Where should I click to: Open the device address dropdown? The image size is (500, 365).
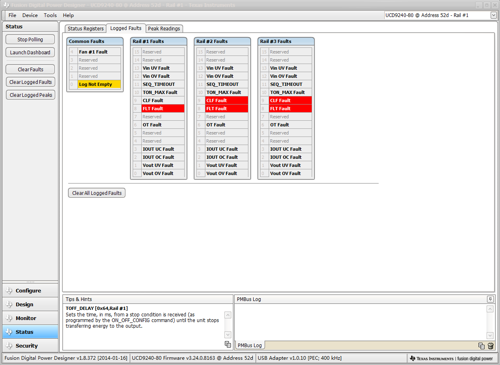494,15
